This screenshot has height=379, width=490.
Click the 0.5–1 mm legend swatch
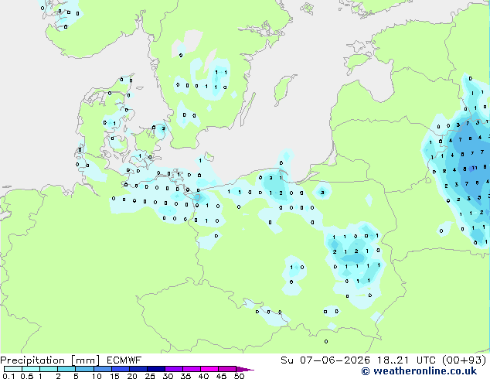click(x=31, y=369)
